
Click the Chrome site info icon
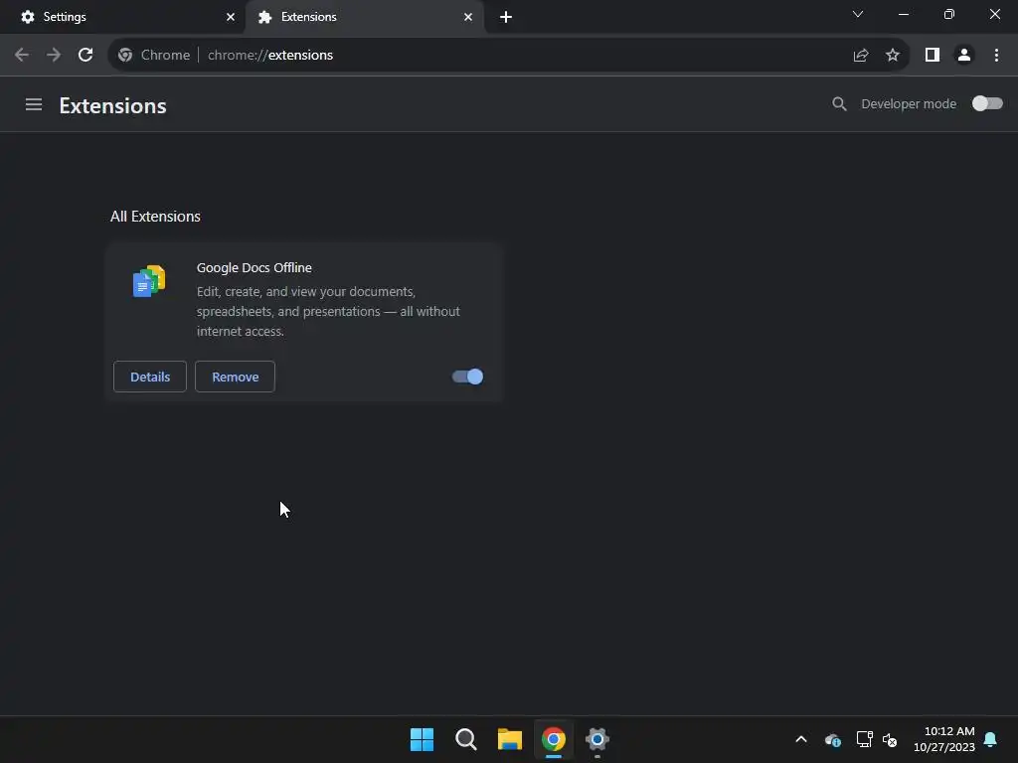click(125, 56)
